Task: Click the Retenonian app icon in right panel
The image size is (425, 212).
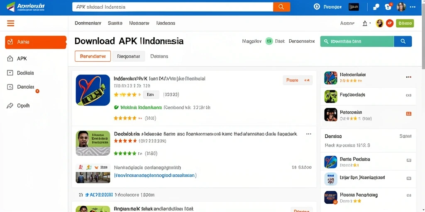Action: [331, 115]
